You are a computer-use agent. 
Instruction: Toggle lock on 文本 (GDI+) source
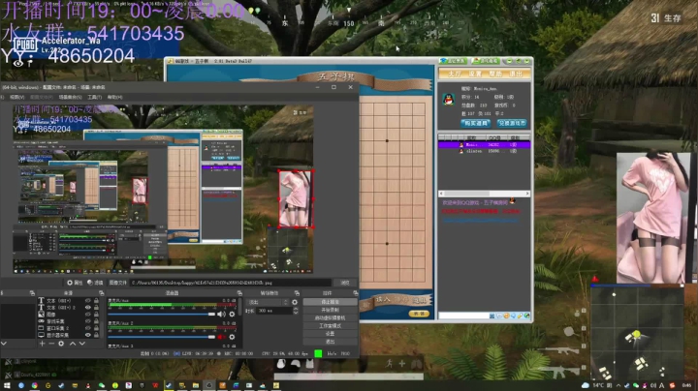(x=96, y=301)
